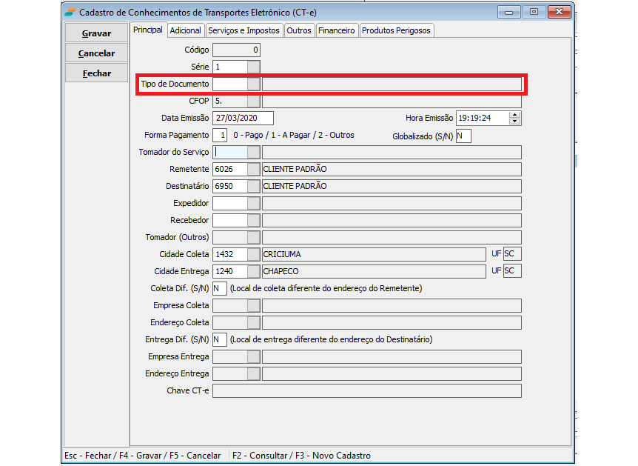This screenshot has height=466, width=638.
Task: Click the Coleta Dif. (S/N) field
Action: pyautogui.click(x=219, y=288)
